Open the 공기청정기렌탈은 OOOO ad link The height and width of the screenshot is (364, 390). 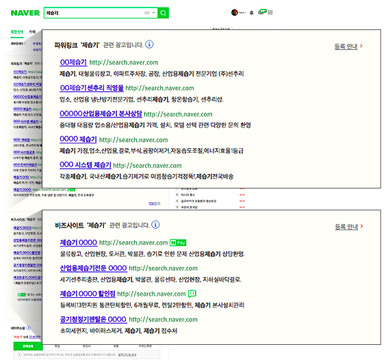click(x=93, y=320)
